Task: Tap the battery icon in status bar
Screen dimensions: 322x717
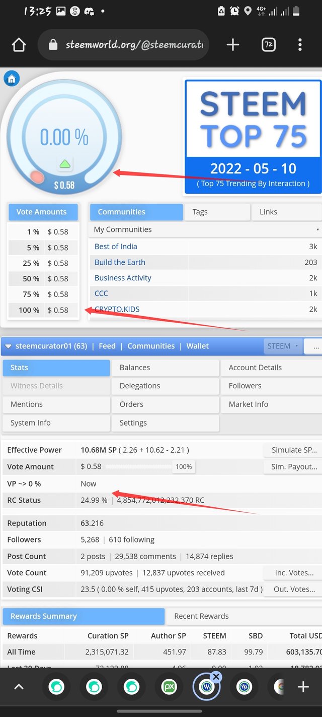Action: (x=296, y=11)
